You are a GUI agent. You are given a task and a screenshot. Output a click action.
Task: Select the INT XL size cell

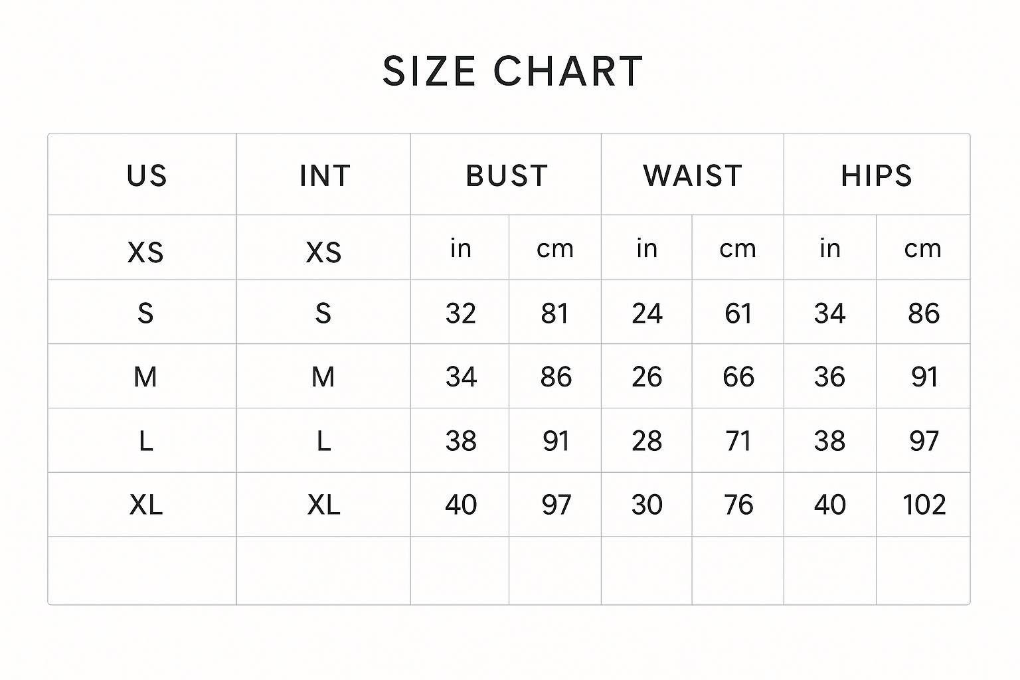pyautogui.click(x=323, y=505)
